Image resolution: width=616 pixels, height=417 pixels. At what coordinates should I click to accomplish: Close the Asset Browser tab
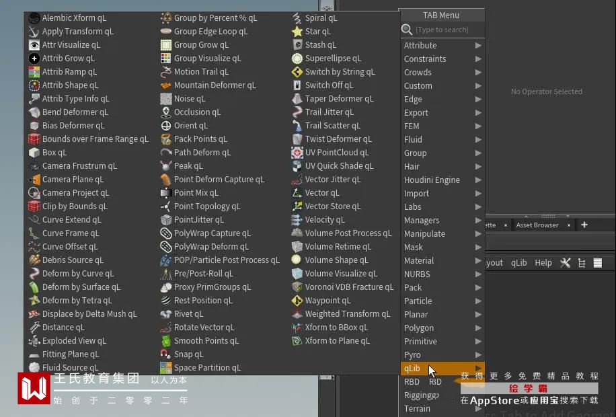pyautogui.click(x=568, y=225)
